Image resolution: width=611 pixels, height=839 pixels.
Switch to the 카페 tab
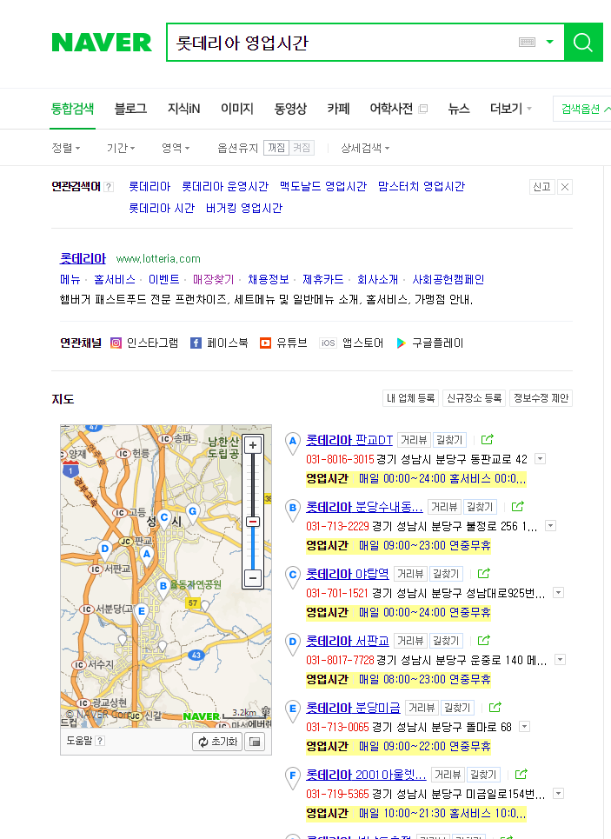point(338,109)
